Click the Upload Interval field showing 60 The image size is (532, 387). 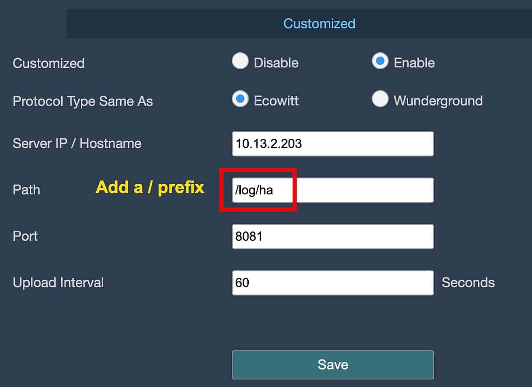click(332, 283)
